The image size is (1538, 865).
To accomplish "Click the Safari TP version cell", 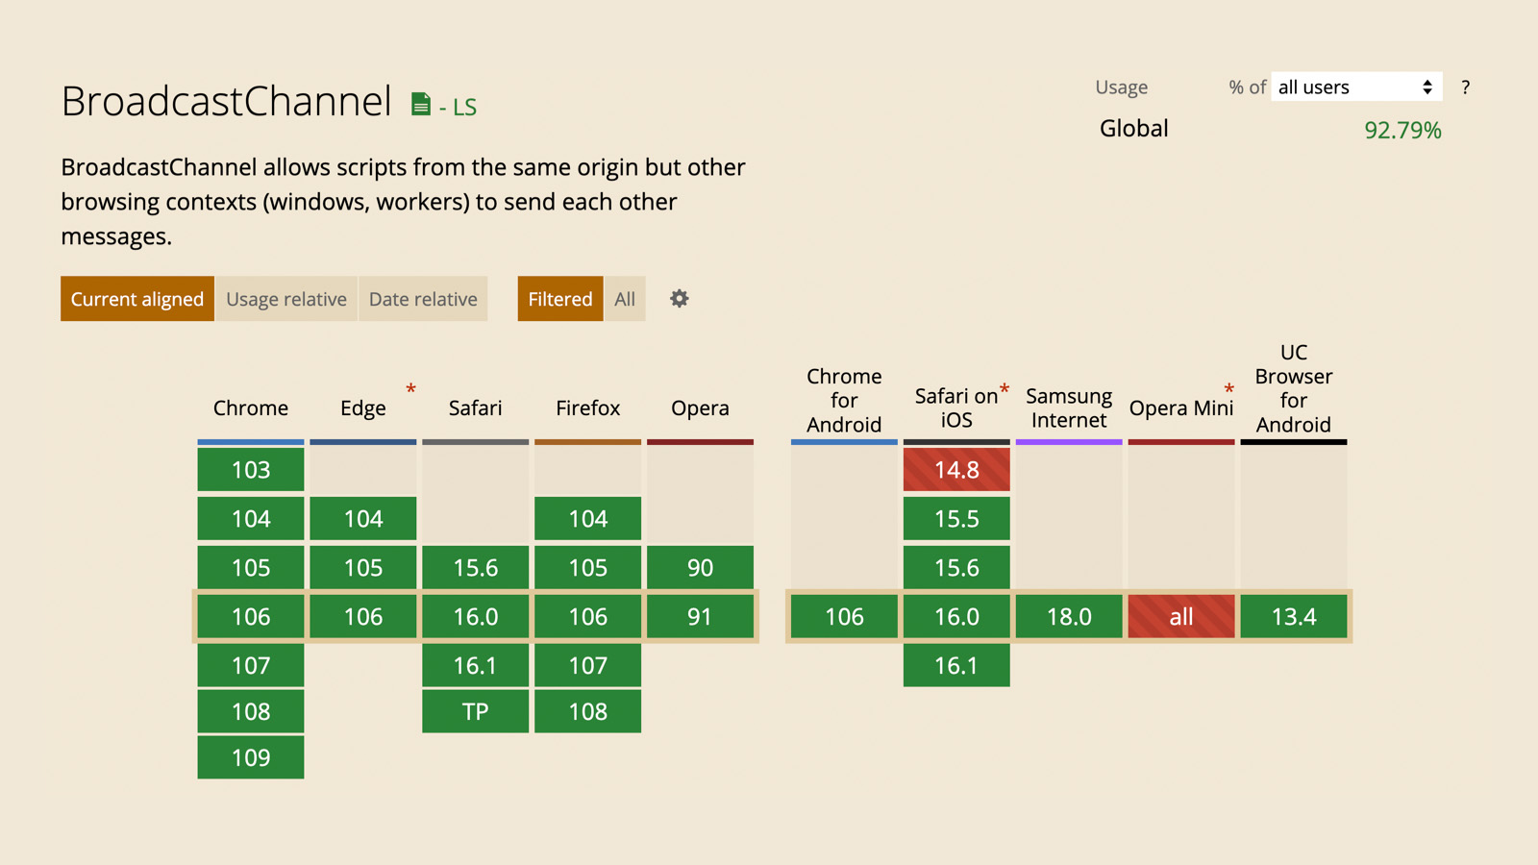I will point(475,712).
